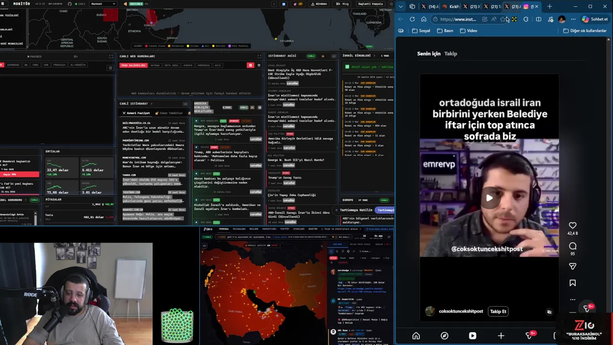The image size is (613, 345).
Task: Toggle Edge split screen icon
Action: click(539, 19)
